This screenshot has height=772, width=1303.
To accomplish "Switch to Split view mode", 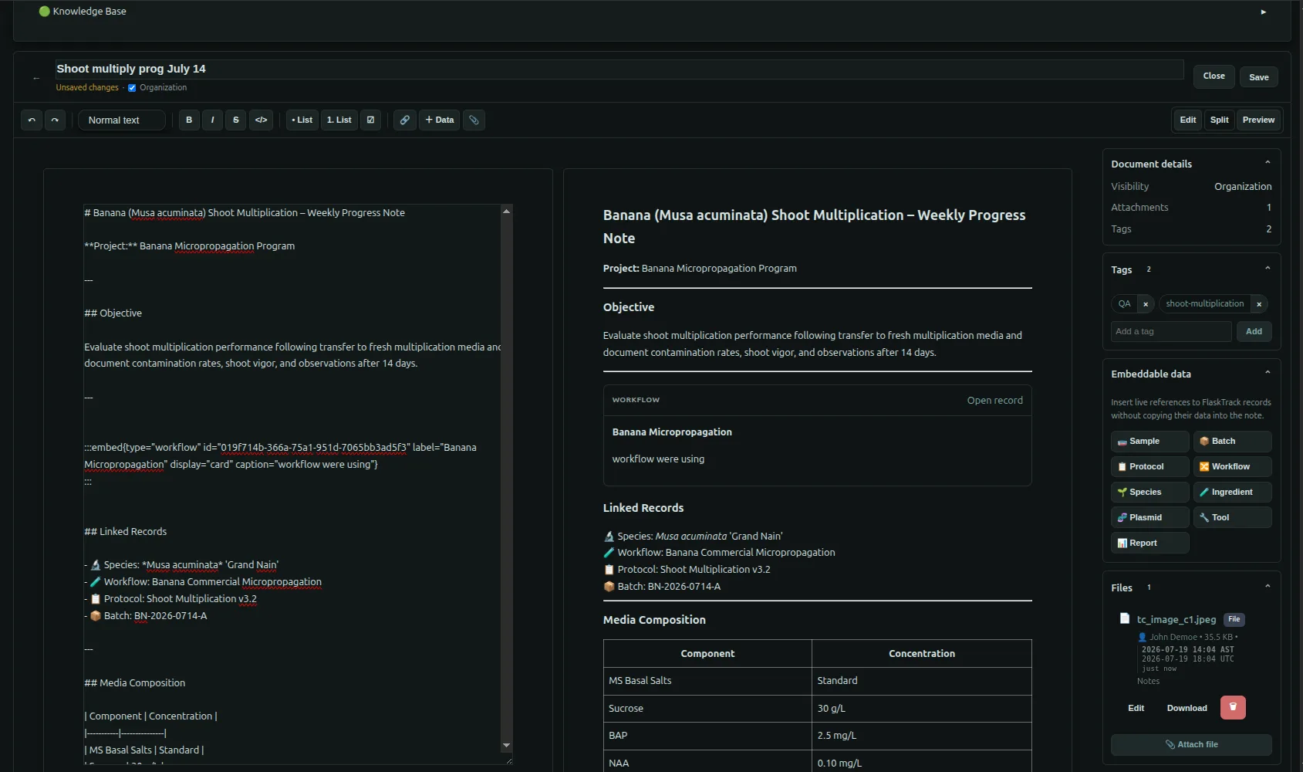I will click(x=1219, y=120).
